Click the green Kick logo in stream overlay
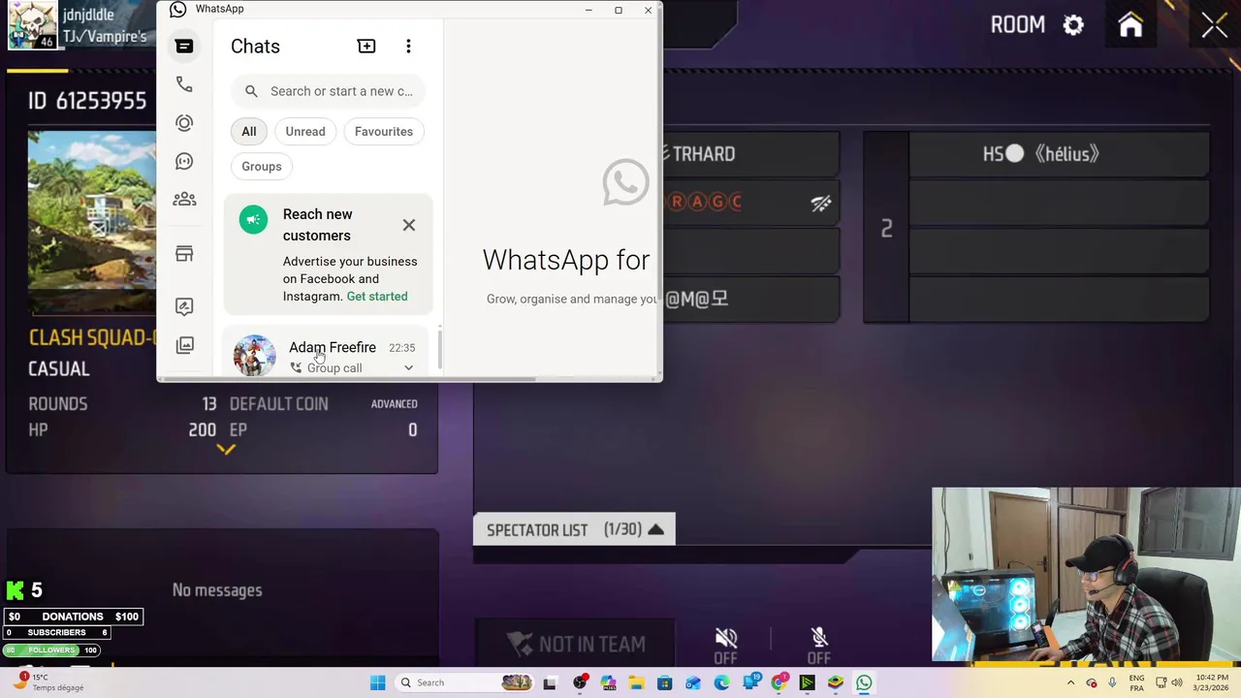The width and height of the screenshot is (1241, 698). [15, 590]
